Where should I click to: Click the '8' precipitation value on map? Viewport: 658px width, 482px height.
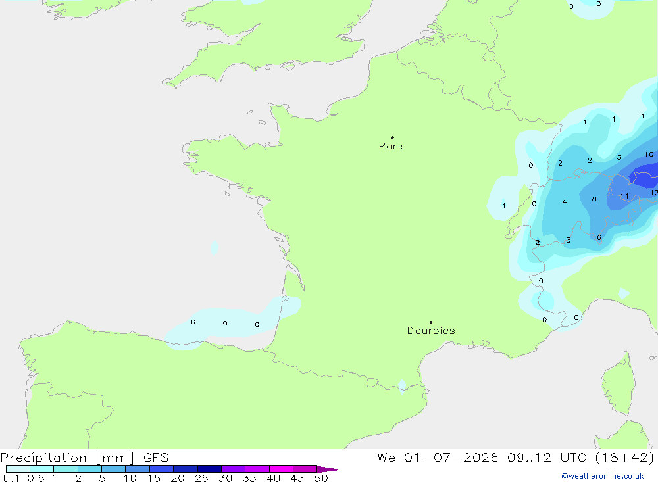pyautogui.click(x=594, y=199)
